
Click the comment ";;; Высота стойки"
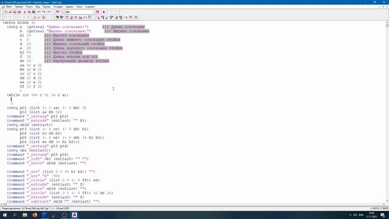(x=63, y=53)
